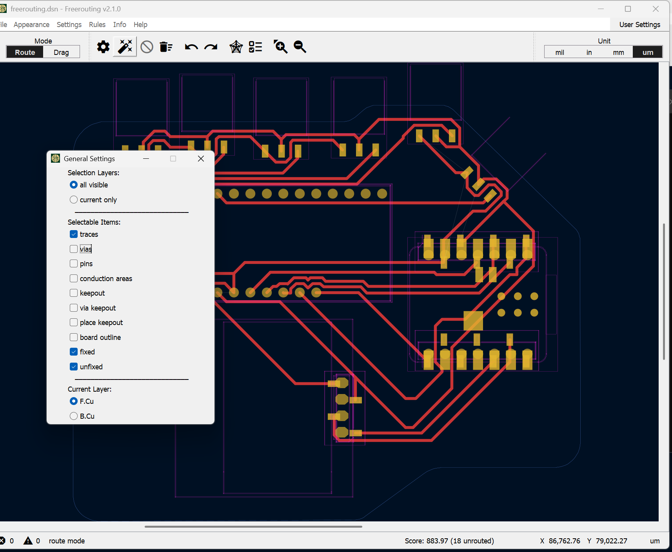The image size is (672, 552).
Task: Open the Rules menu
Action: click(x=97, y=25)
